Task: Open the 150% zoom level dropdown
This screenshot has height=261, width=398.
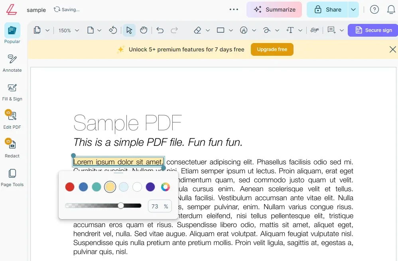Action: (68, 30)
